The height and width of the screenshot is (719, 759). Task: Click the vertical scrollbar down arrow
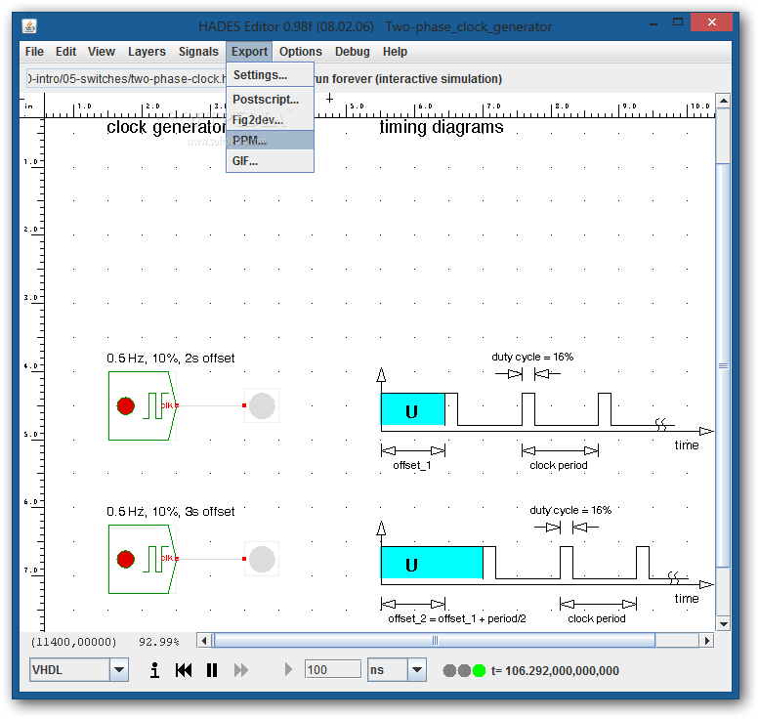[723, 623]
